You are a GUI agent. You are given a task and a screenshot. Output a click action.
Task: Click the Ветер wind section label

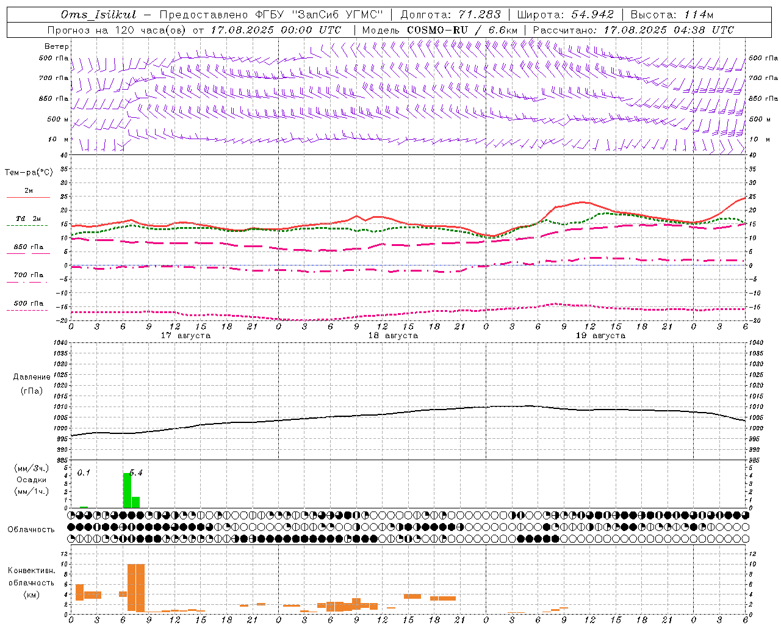pyautogui.click(x=57, y=46)
